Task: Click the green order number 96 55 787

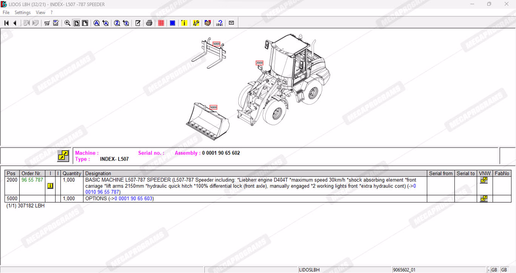Action: point(32,180)
